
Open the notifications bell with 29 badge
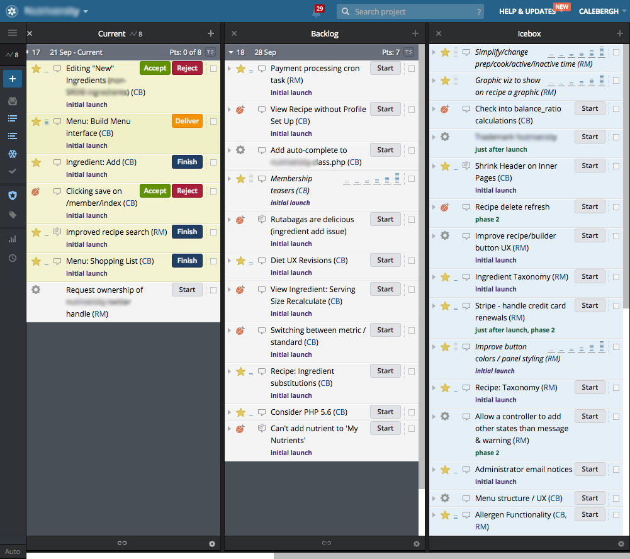click(x=317, y=12)
